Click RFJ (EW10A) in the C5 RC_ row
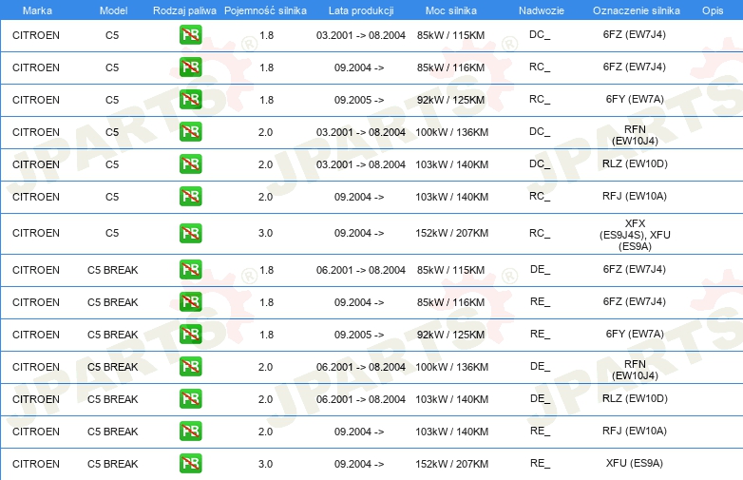This screenshot has width=743, height=480. point(635,196)
